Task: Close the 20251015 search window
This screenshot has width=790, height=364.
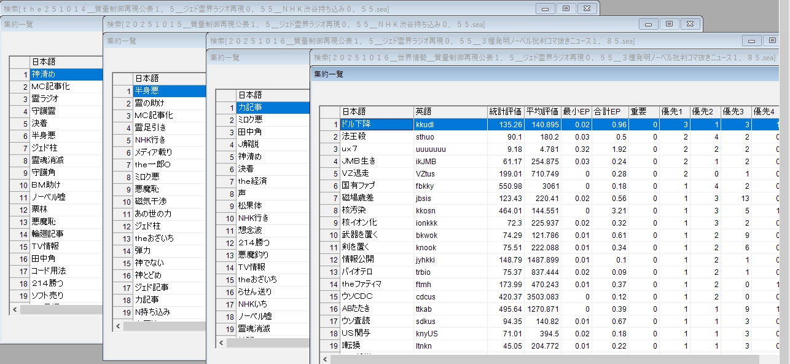Action: pos(690,24)
